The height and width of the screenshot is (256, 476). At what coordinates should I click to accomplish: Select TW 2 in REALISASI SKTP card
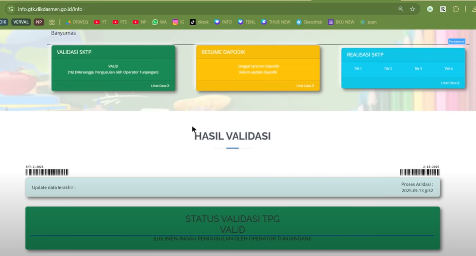(388, 69)
